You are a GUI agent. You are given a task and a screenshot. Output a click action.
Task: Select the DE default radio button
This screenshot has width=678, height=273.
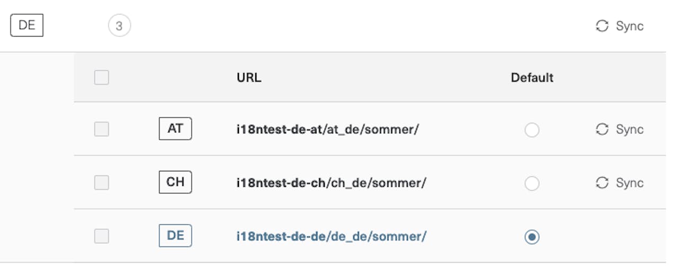click(x=532, y=236)
